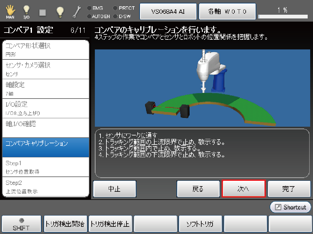Select センサ・カメラ選択 in the list
This screenshot has height=234, width=313.
46,69
